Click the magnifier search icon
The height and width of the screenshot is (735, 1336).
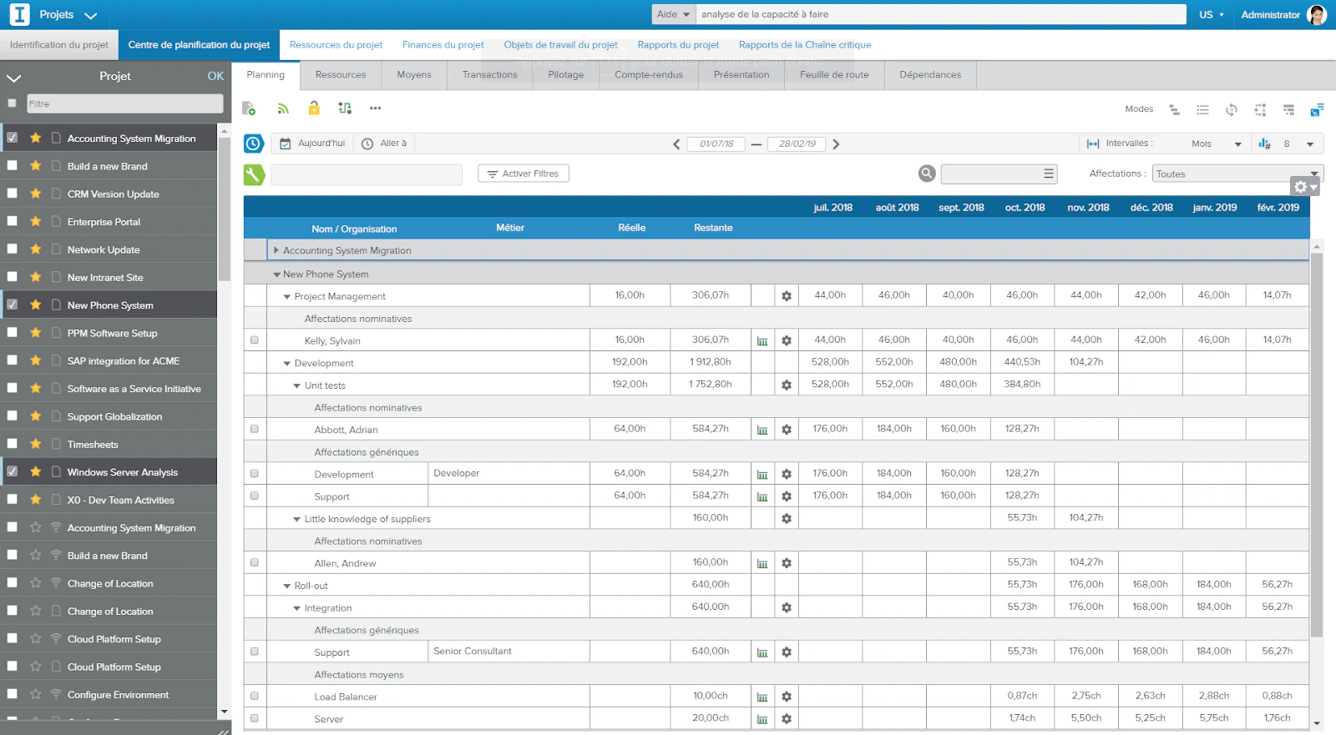(927, 174)
